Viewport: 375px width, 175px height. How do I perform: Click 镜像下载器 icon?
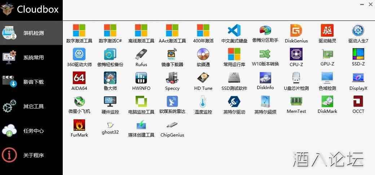tap(172, 54)
